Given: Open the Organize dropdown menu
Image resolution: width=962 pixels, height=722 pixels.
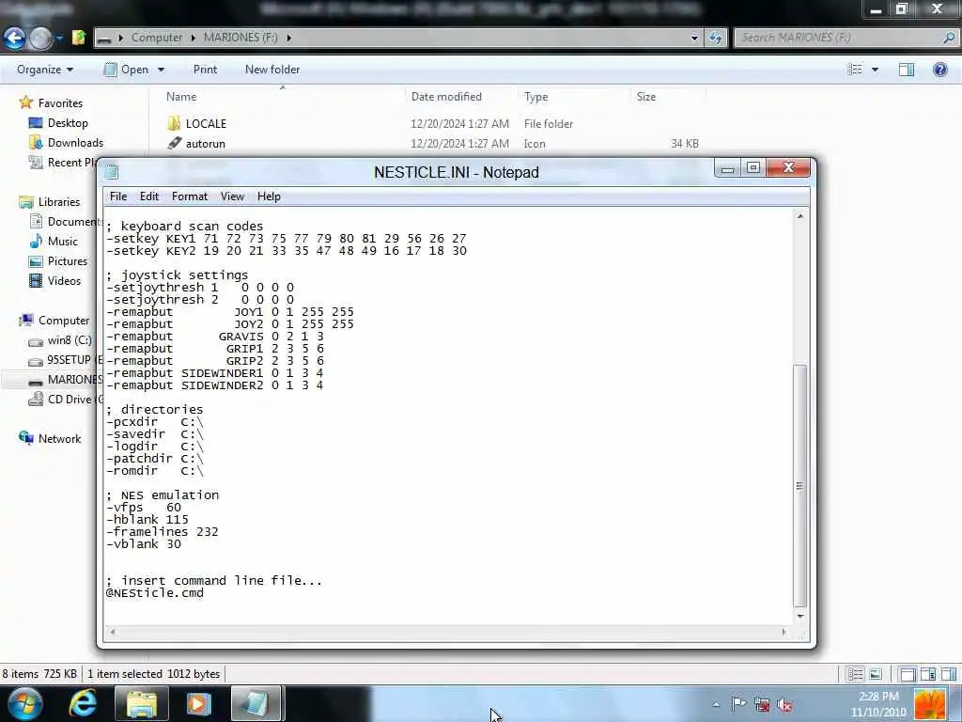Looking at the screenshot, I should [45, 70].
